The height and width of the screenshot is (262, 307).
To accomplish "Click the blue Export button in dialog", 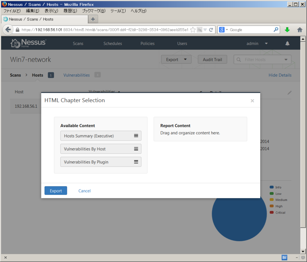I will (x=56, y=191).
